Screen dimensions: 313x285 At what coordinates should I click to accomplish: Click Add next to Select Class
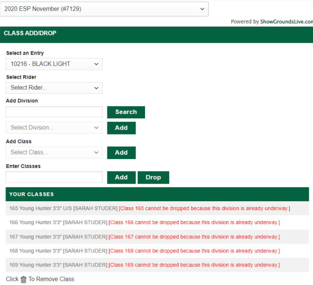point(121,153)
